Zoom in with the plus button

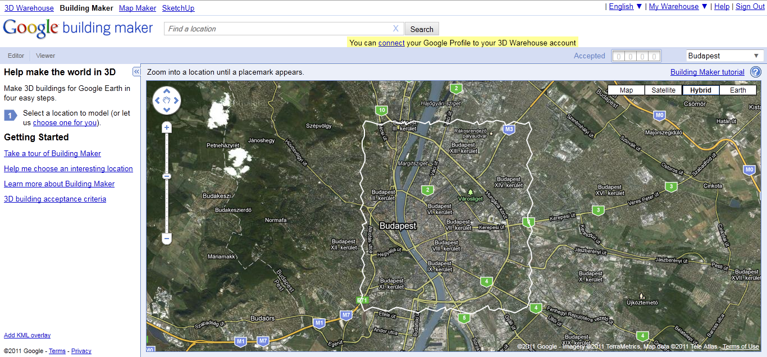(x=167, y=128)
